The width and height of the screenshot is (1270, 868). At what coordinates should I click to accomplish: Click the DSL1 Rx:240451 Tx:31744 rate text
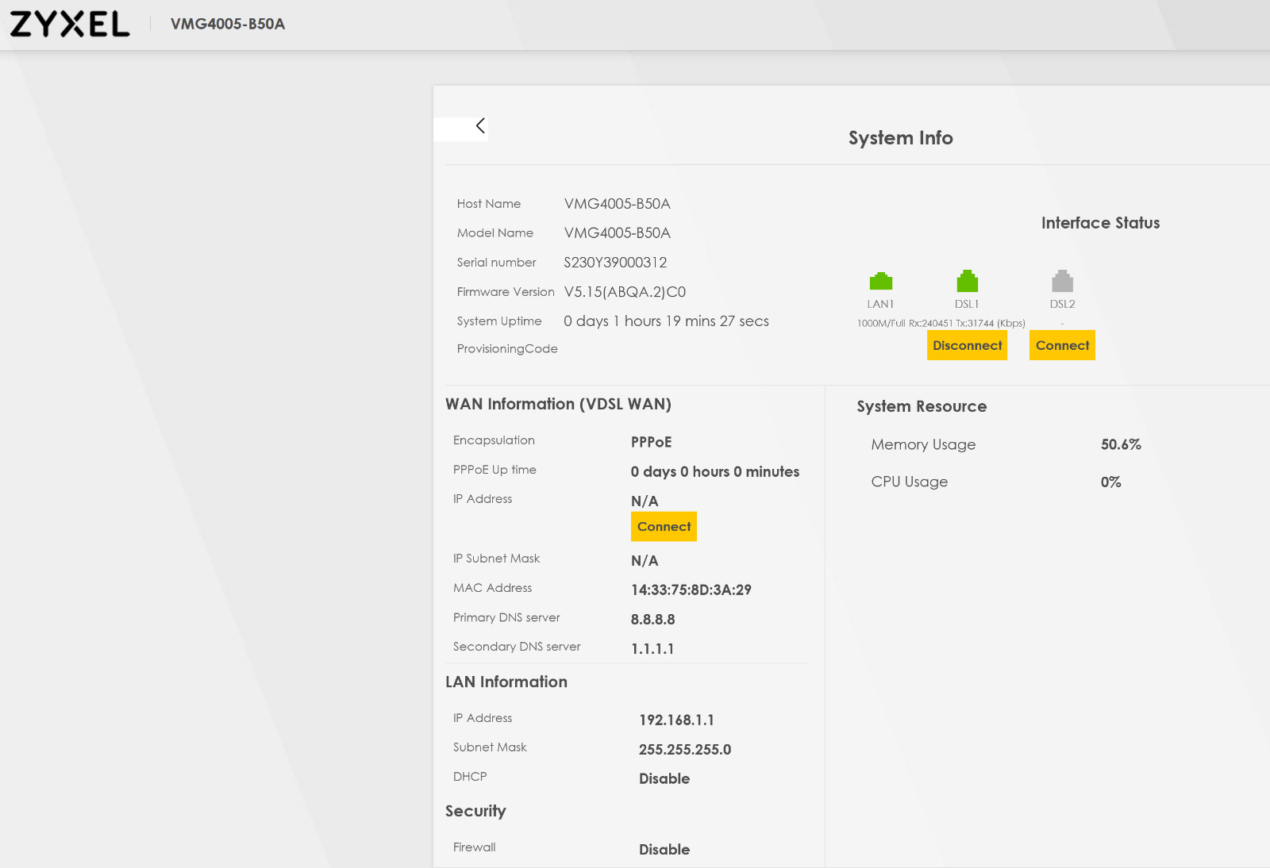coord(967,324)
